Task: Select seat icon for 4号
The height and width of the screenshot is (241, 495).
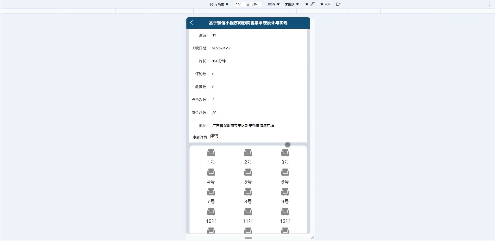Action: tap(211, 172)
